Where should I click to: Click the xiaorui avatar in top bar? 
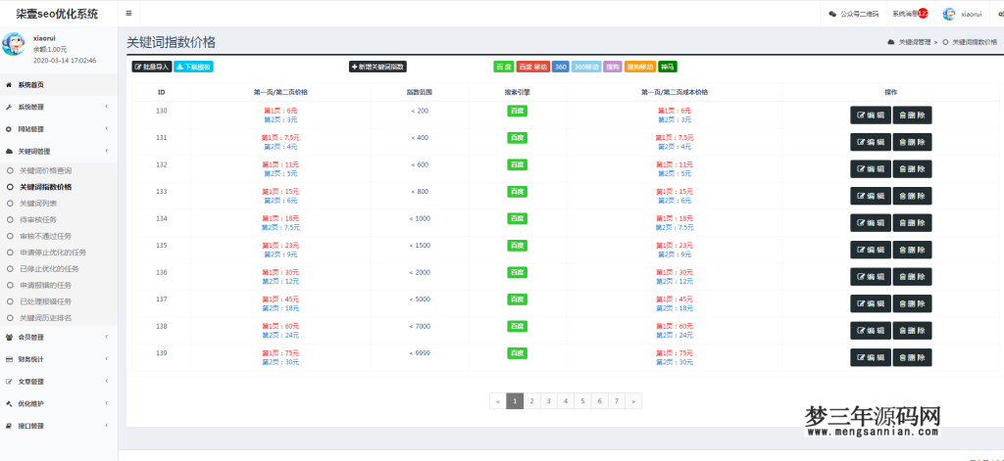click(x=949, y=14)
